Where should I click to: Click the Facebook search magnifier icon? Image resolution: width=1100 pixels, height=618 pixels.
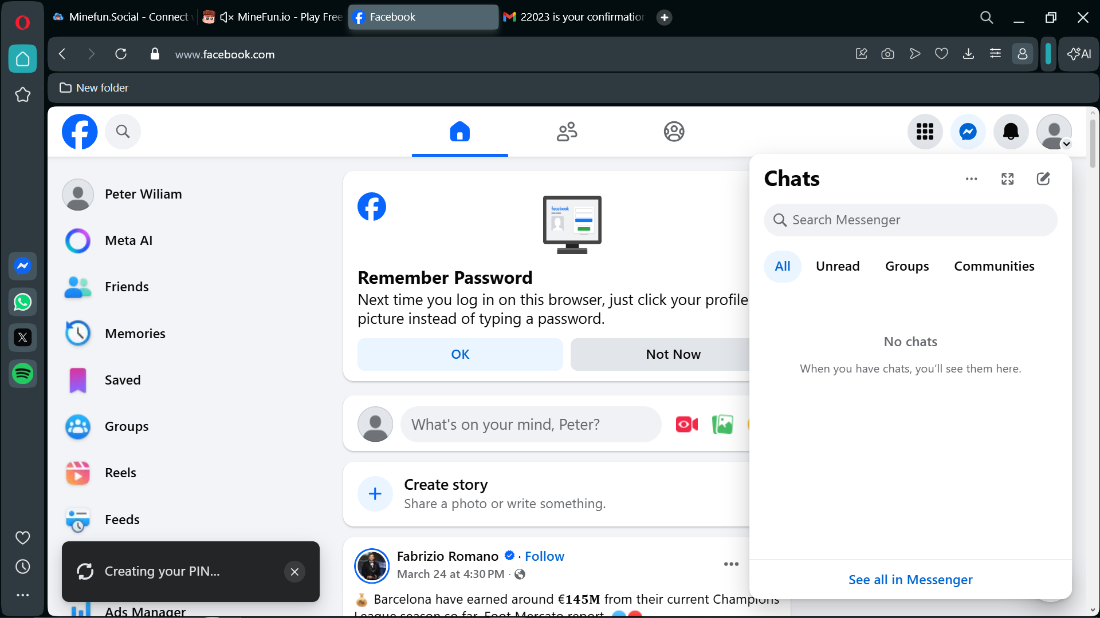tap(123, 132)
